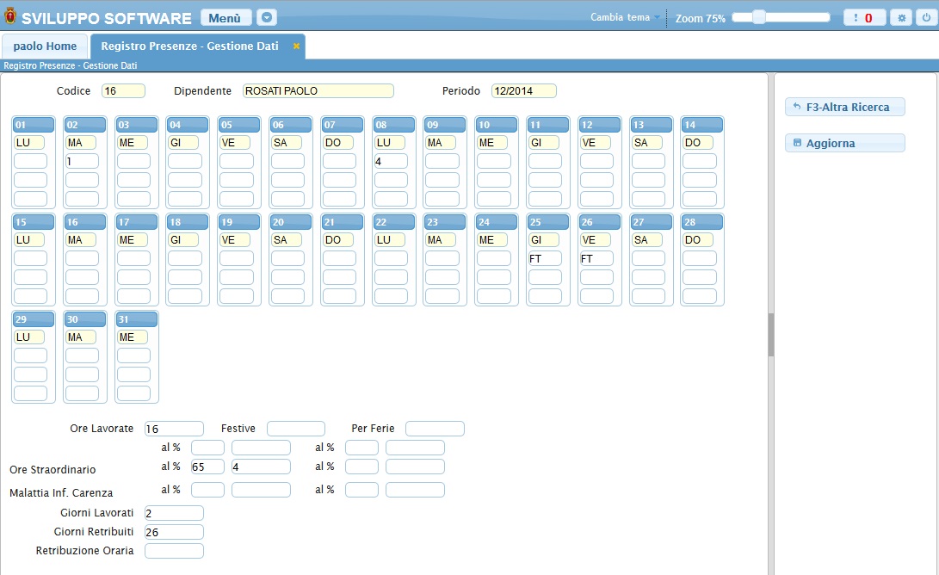Click the vertical scrollbar in form panel
The width and height of the screenshot is (939, 575).
771,335
